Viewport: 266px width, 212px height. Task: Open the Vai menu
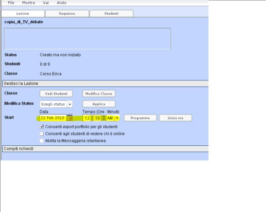point(46,3)
